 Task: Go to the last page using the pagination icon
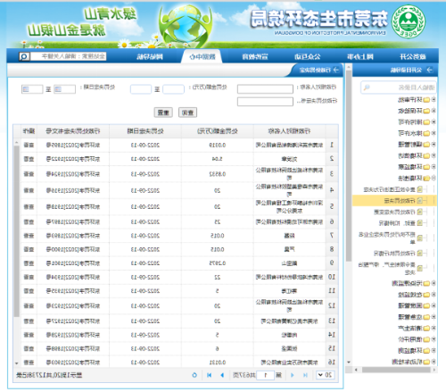(210, 375)
